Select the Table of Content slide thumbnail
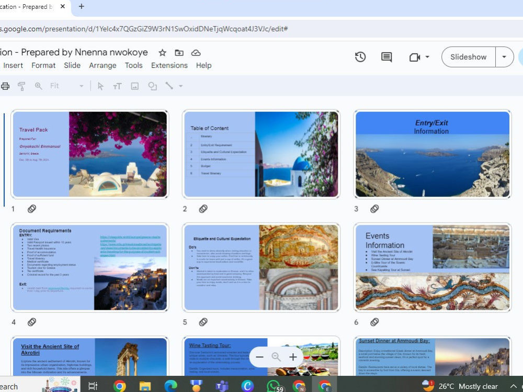Viewport: 523px width, 392px height. click(261, 154)
